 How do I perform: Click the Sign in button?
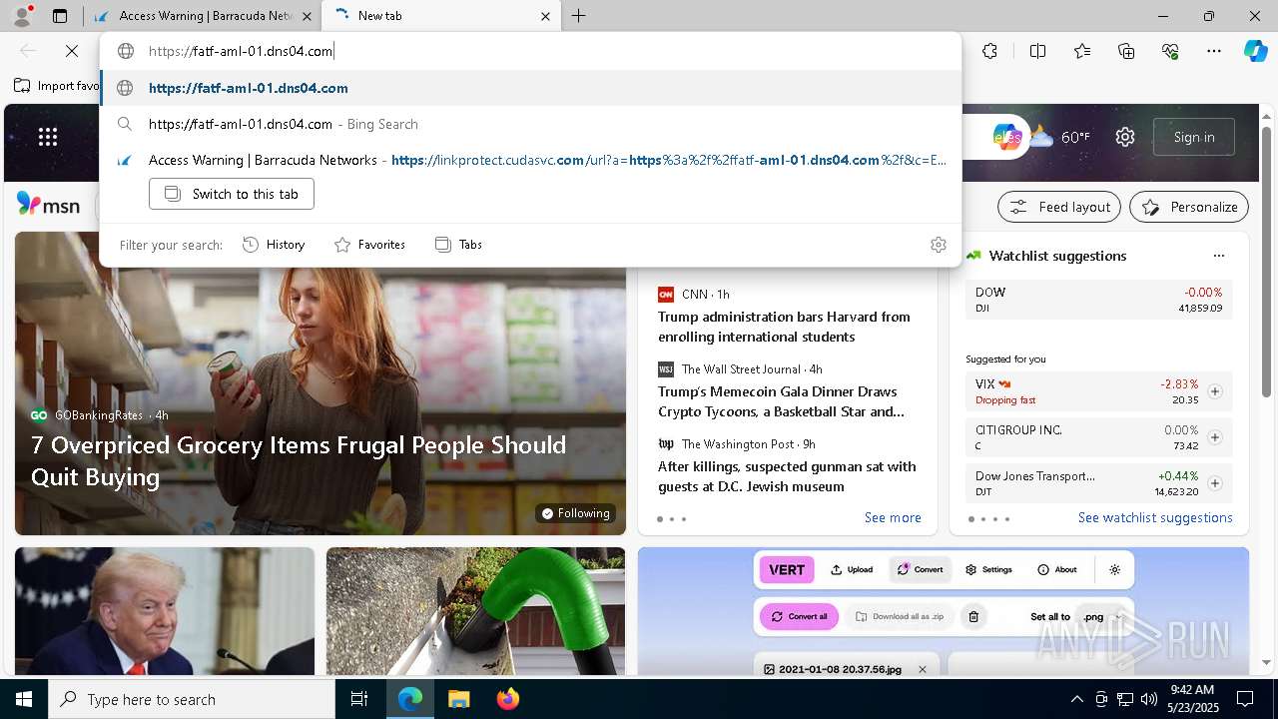pyautogui.click(x=1194, y=137)
